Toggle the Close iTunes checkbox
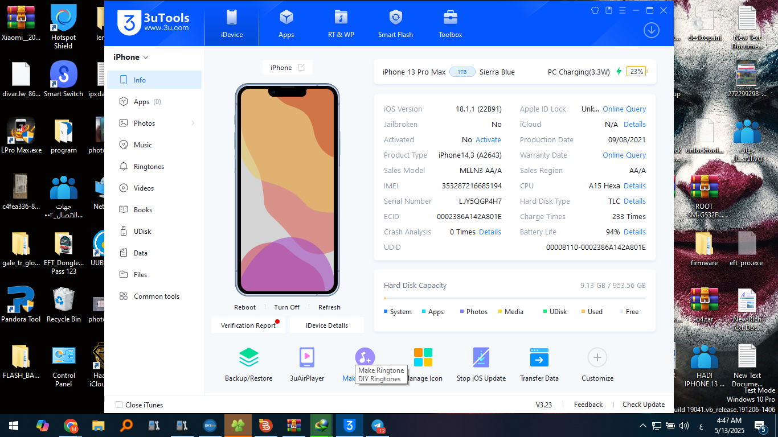The image size is (778, 437). coord(119,405)
